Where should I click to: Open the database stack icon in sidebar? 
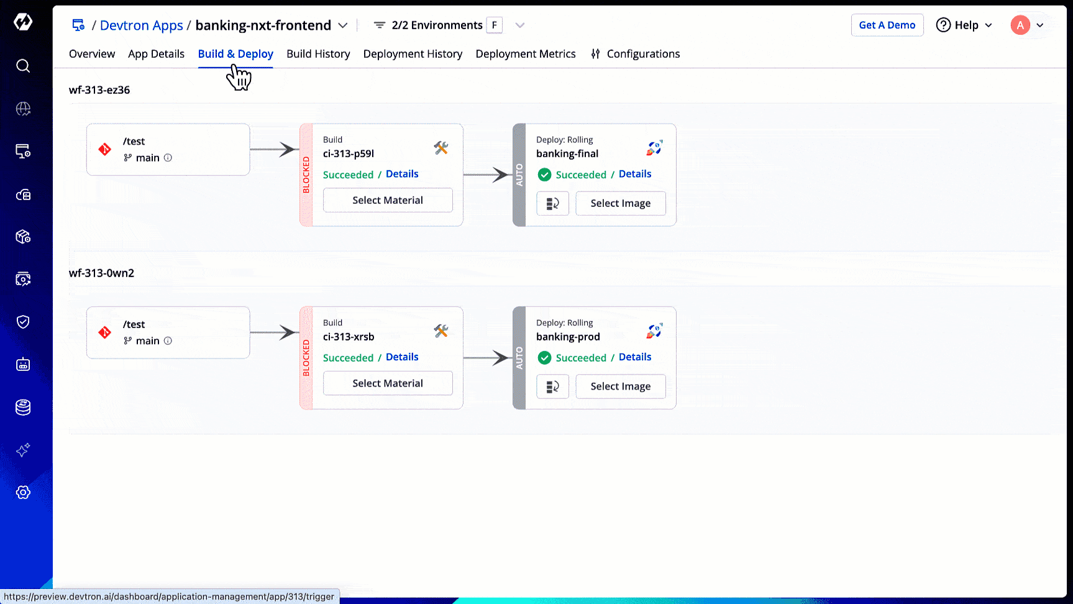(23, 408)
